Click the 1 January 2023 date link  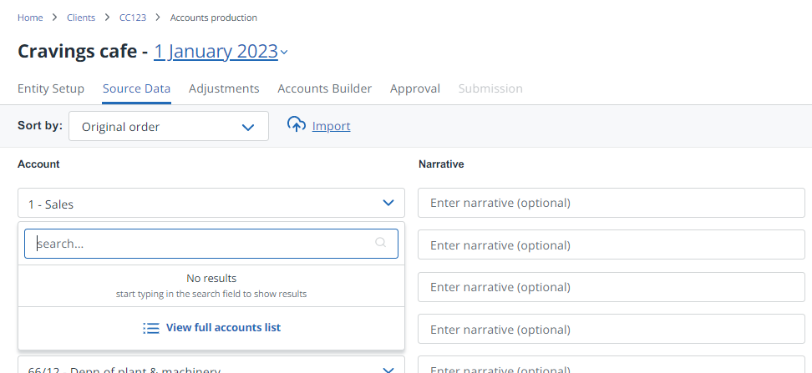click(x=216, y=52)
